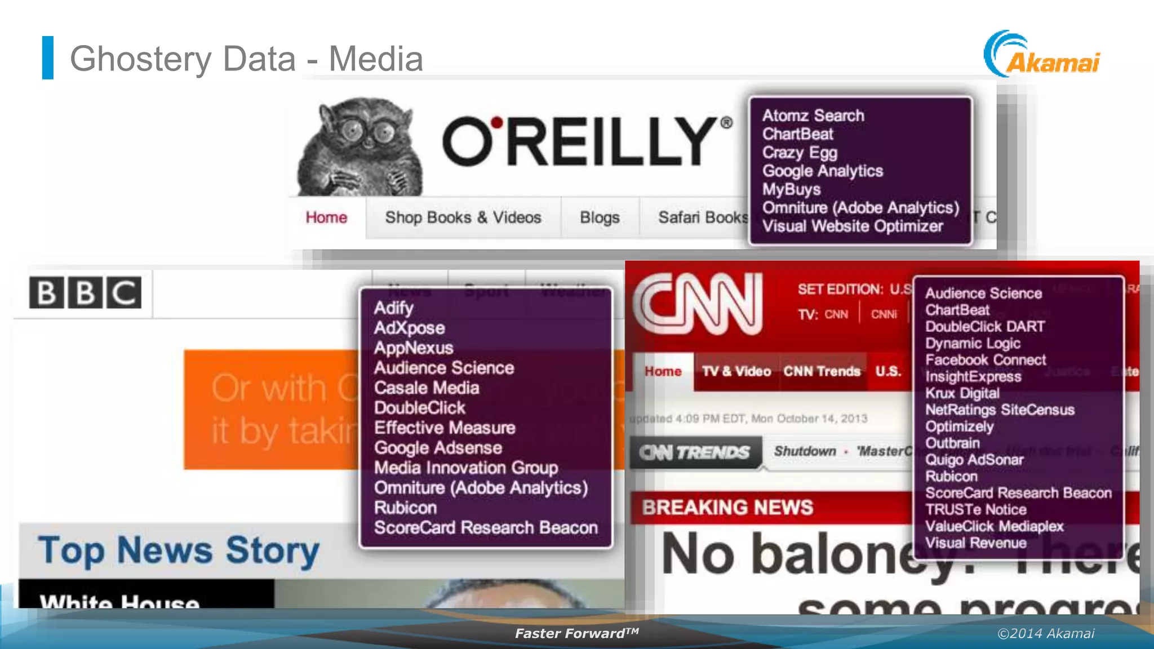Image resolution: width=1154 pixels, height=649 pixels.
Task: Select Visual Website Optimizer entry
Action: [x=852, y=226]
